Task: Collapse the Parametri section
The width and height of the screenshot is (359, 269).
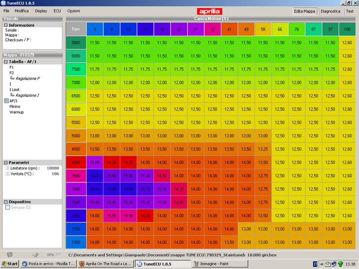Action: pyautogui.click(x=6, y=163)
